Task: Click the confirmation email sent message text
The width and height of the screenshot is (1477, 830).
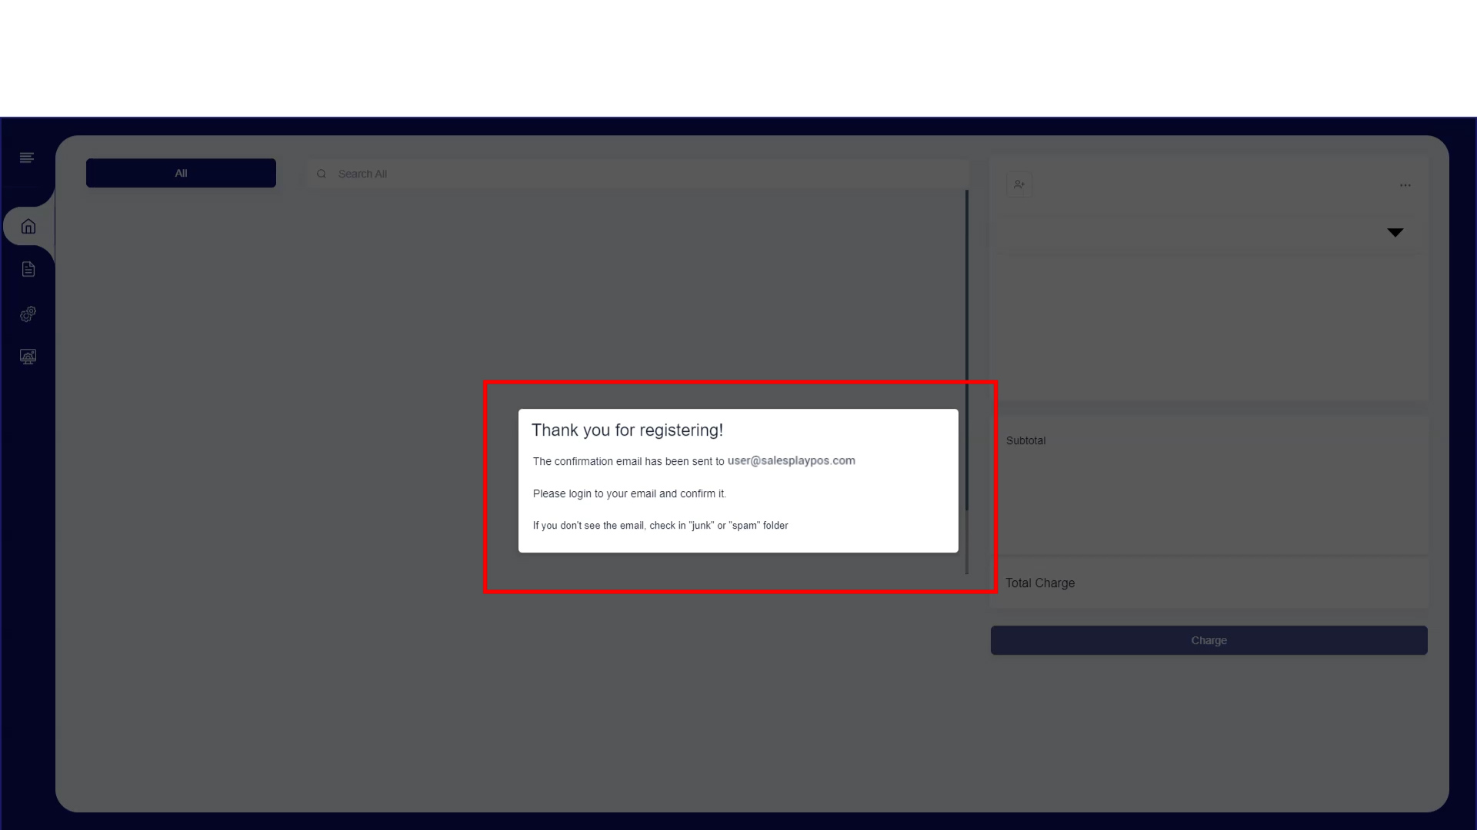Action: 628,461
